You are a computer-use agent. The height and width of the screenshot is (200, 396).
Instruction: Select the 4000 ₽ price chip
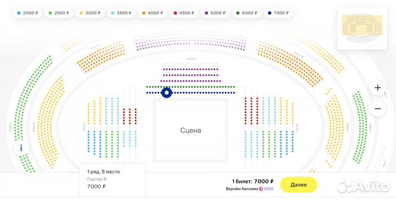tap(152, 13)
